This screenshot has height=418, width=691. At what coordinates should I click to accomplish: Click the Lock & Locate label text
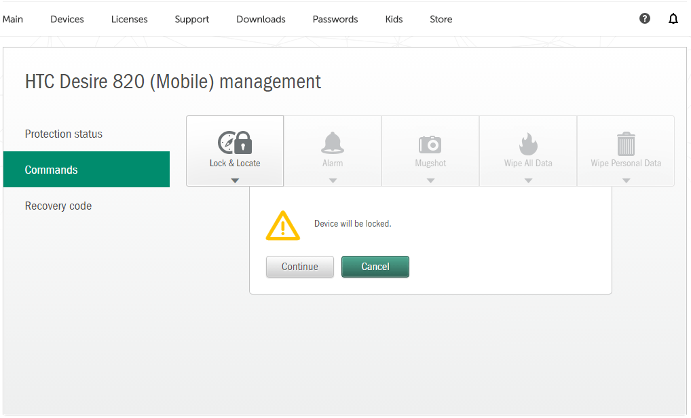(235, 164)
